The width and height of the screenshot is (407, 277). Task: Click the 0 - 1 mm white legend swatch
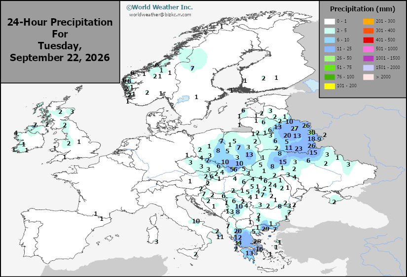(330, 21)
